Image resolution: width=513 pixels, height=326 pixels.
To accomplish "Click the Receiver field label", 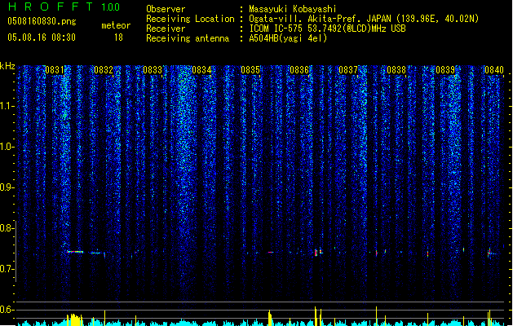I will point(166,29).
